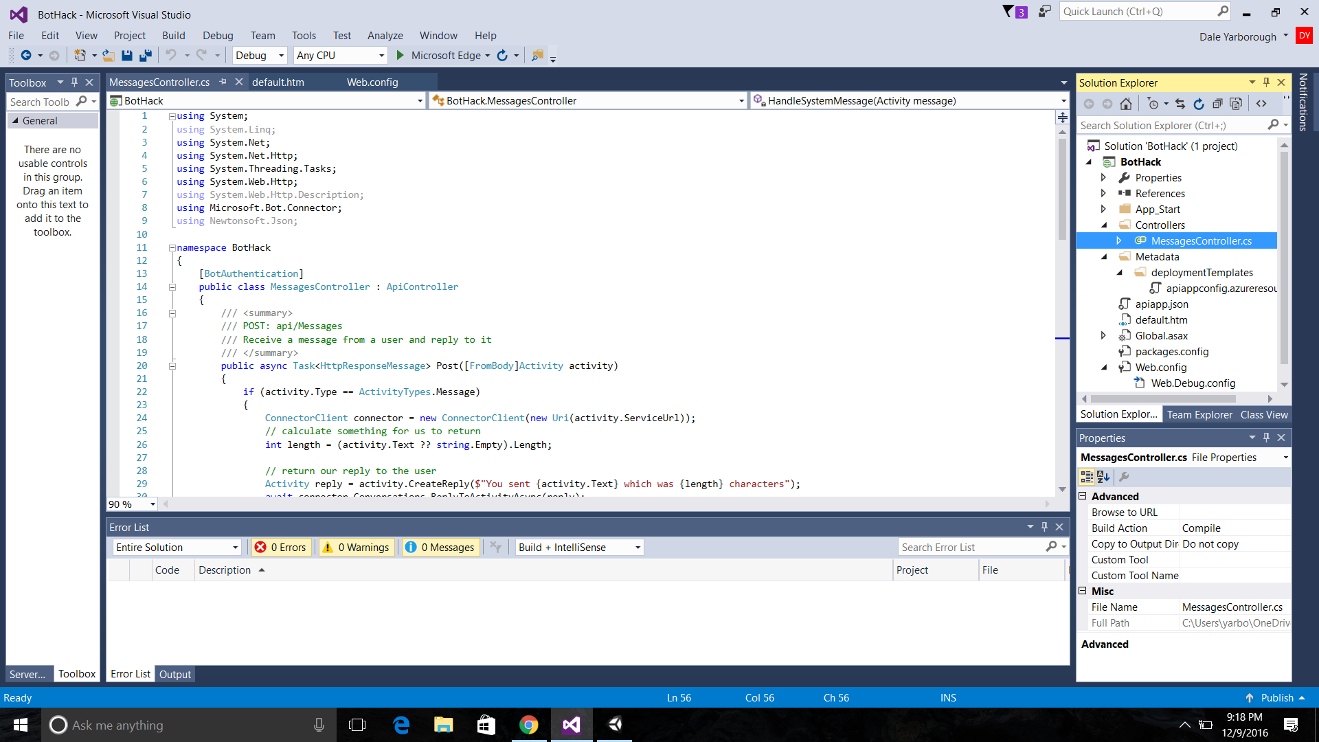
Task: Toggle the 0 Errors filter
Action: pyautogui.click(x=281, y=548)
